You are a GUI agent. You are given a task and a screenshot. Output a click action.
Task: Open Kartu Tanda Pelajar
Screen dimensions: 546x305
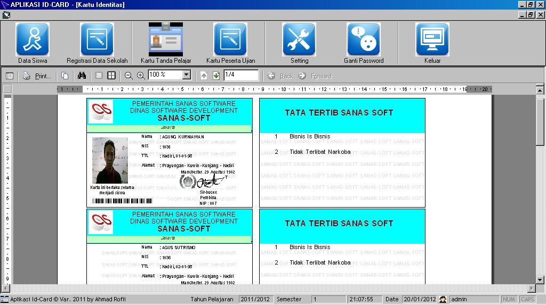(x=166, y=43)
